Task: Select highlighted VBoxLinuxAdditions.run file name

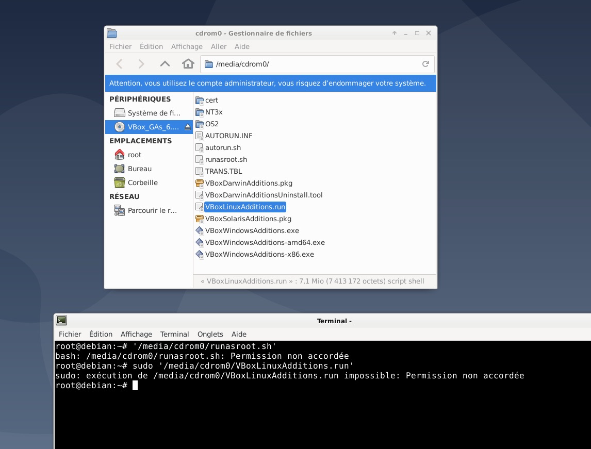Action: 245,207
